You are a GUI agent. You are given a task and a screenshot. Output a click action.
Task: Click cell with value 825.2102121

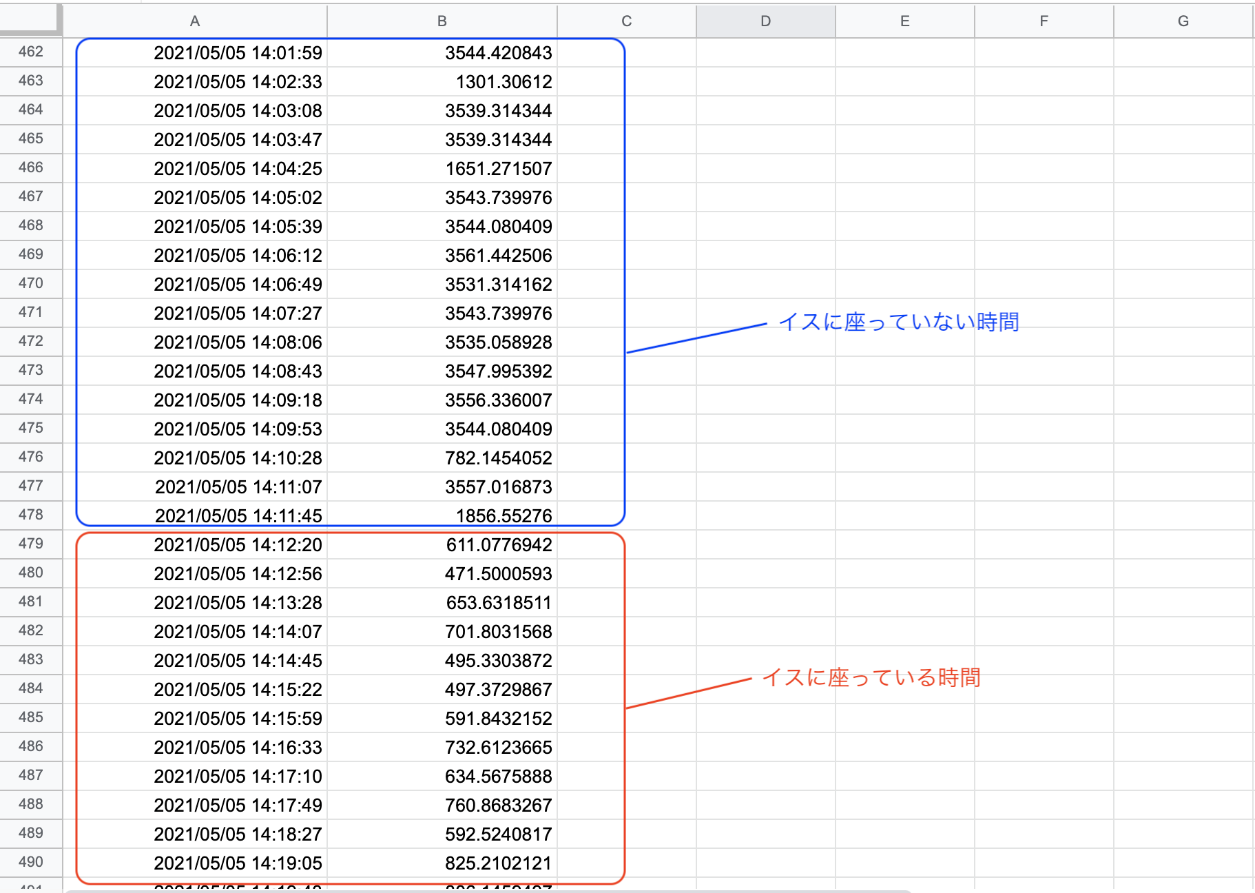coord(498,863)
